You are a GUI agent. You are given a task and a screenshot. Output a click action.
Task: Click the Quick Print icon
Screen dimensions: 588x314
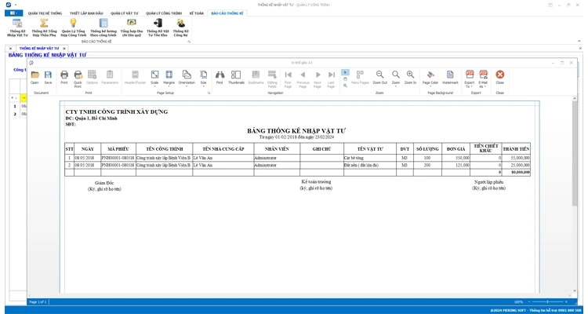[x=78, y=76]
